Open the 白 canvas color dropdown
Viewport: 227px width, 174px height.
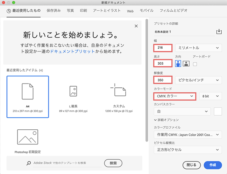(182, 112)
